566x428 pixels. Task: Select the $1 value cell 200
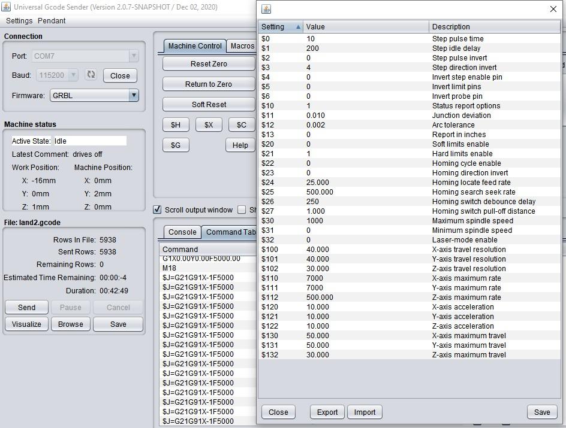click(x=366, y=48)
